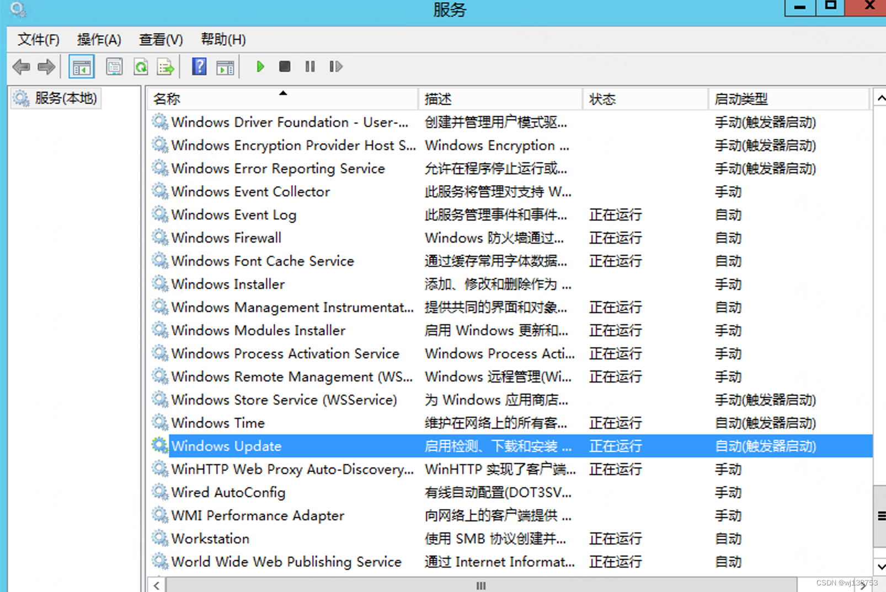This screenshot has width=886, height=592.
Task: Click the Export List toolbar icon
Action: pyautogui.click(x=166, y=67)
